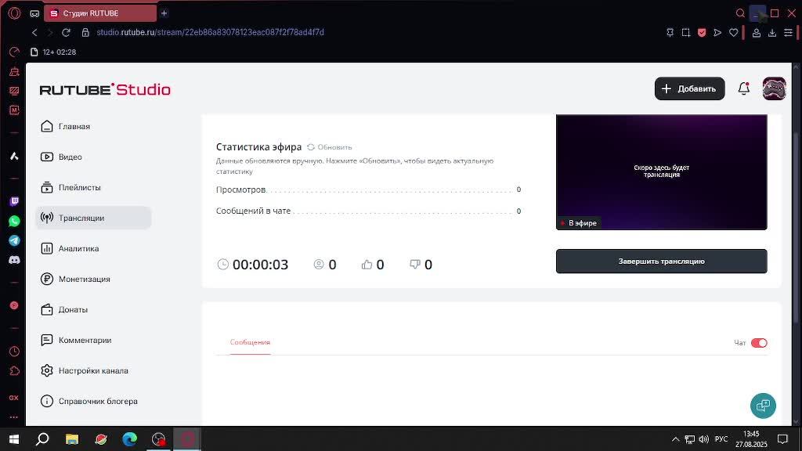Screen dimensions: 802x451
Task: Click Завершить трансляцию button
Action: (x=661, y=262)
